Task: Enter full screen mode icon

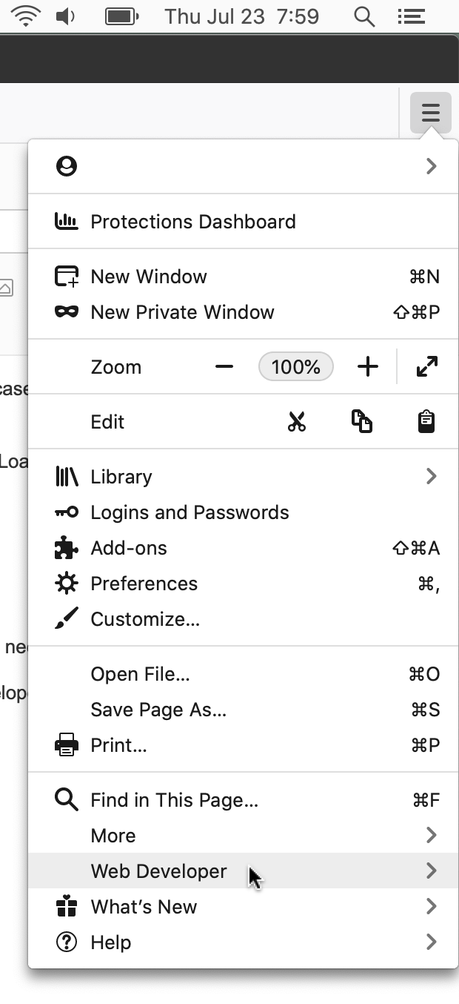Action: coord(427,366)
